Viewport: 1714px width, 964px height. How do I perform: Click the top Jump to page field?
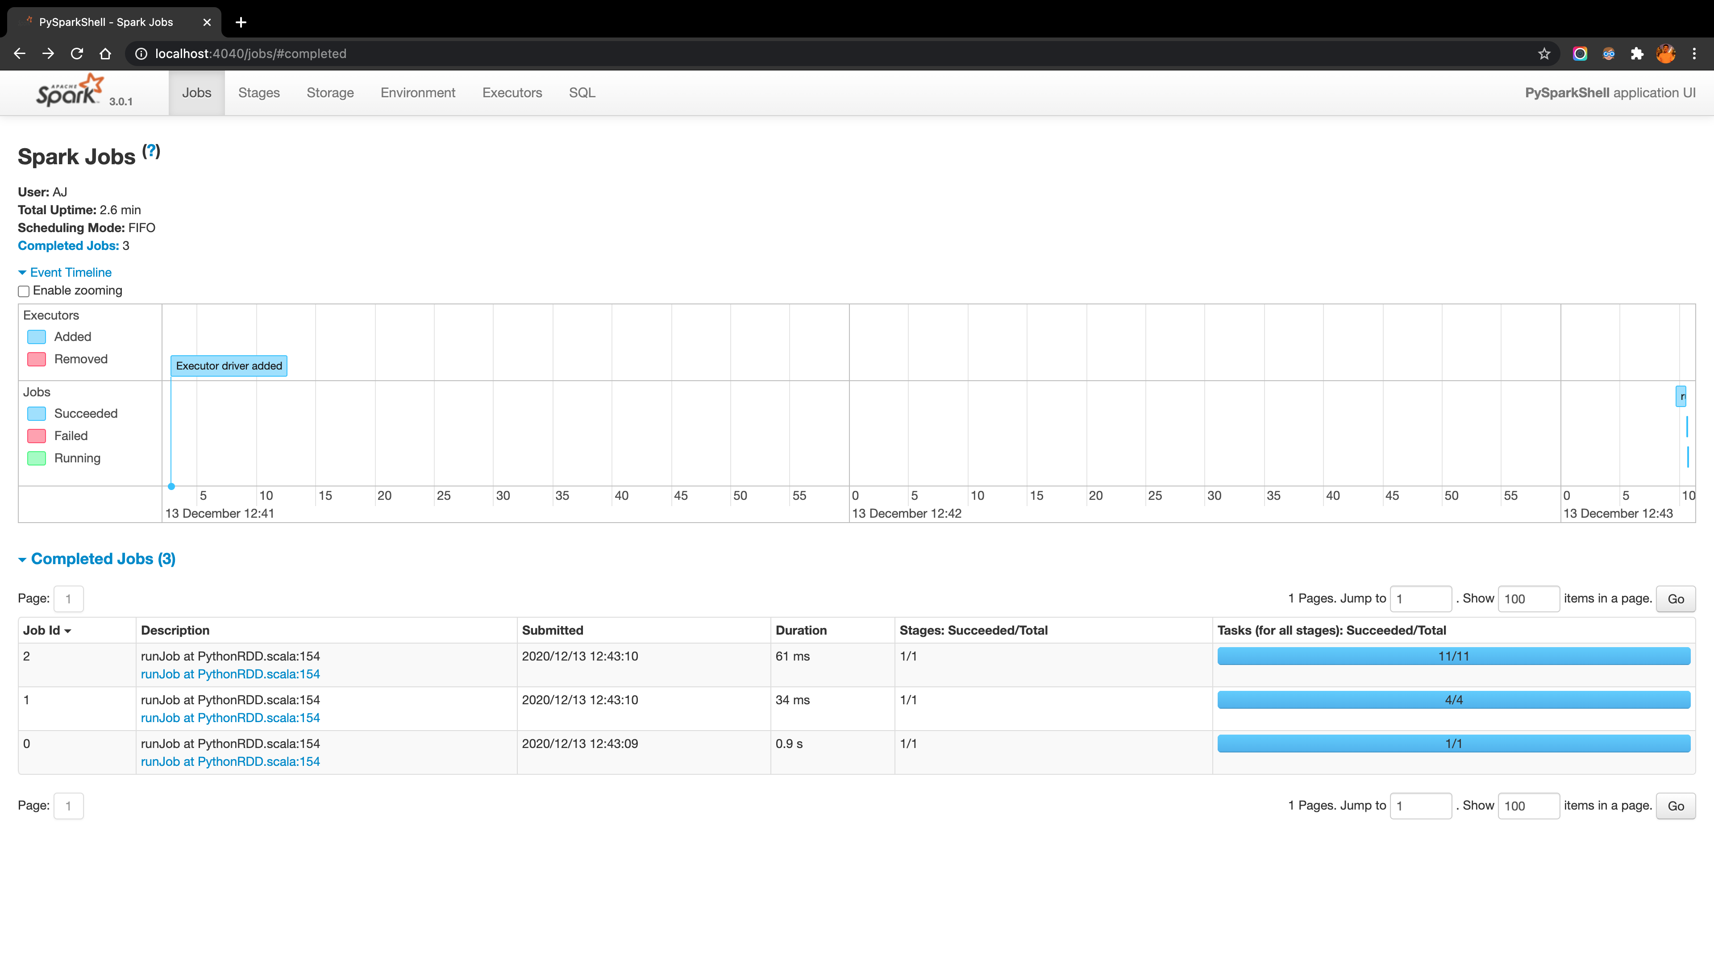coord(1421,599)
